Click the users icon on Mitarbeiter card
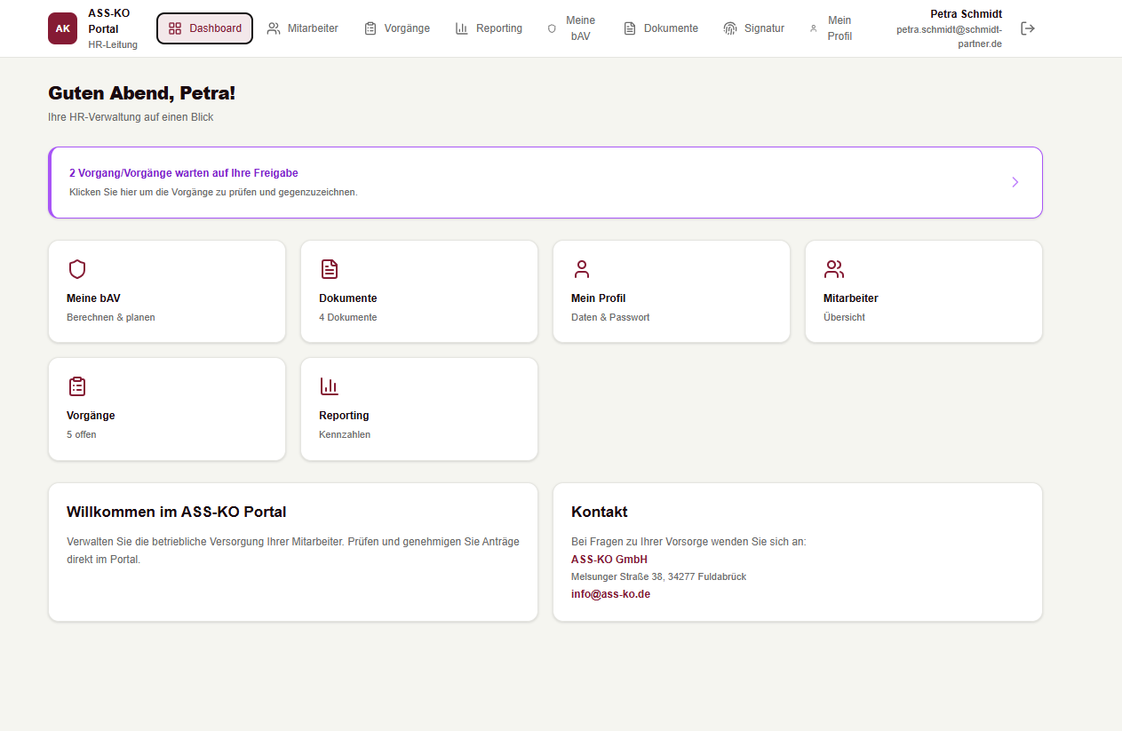This screenshot has width=1122, height=731. coord(834,269)
